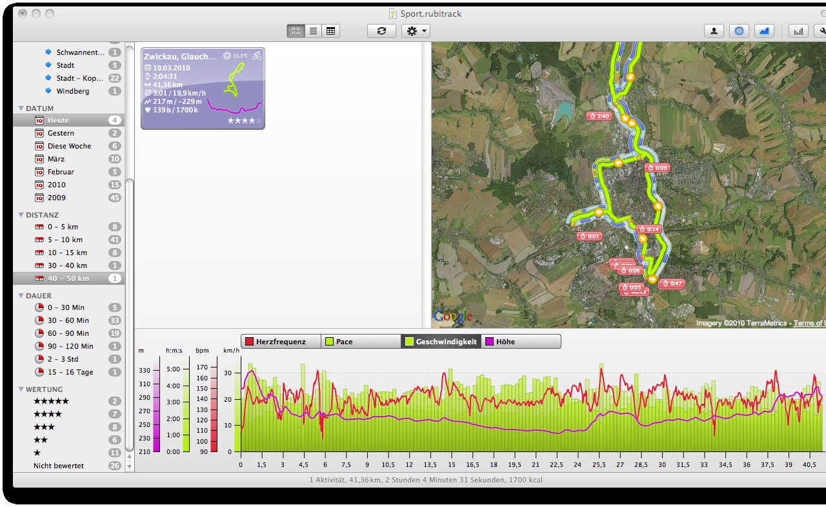Select the 60 – 90 Min duration filter
This screenshot has height=507, width=826.
[68, 333]
